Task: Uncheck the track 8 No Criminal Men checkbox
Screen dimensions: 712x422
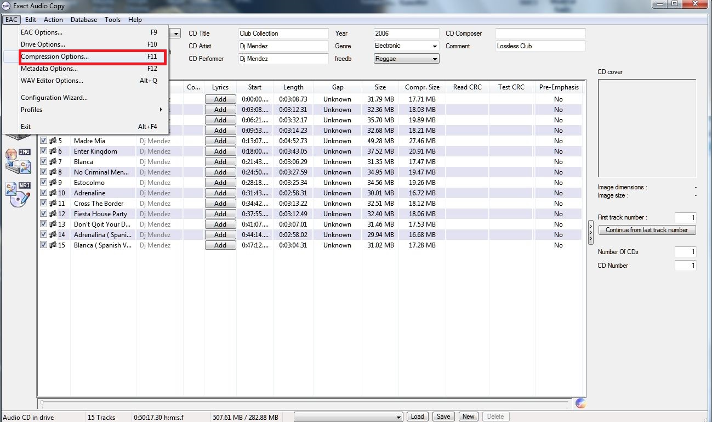Action: [44, 172]
